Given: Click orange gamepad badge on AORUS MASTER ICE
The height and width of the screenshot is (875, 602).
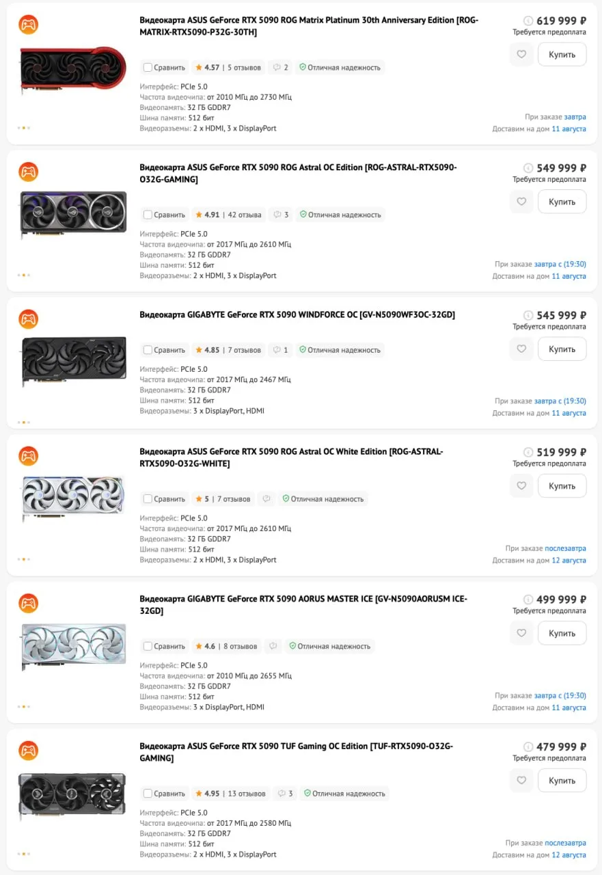Looking at the screenshot, I should point(28,604).
